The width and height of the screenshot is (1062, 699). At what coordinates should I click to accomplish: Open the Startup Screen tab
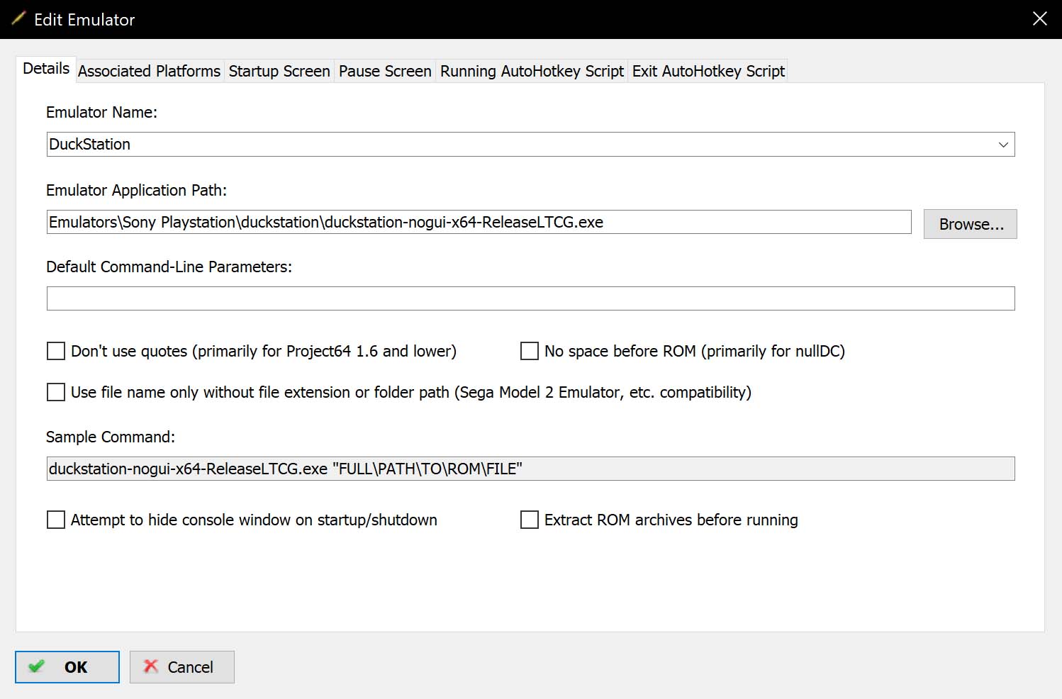coord(279,71)
